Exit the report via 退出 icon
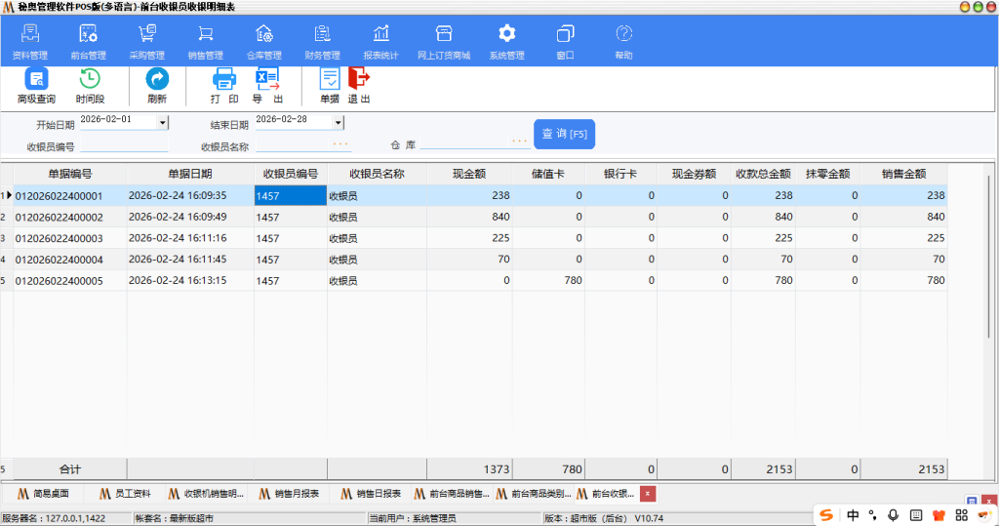 tap(359, 85)
